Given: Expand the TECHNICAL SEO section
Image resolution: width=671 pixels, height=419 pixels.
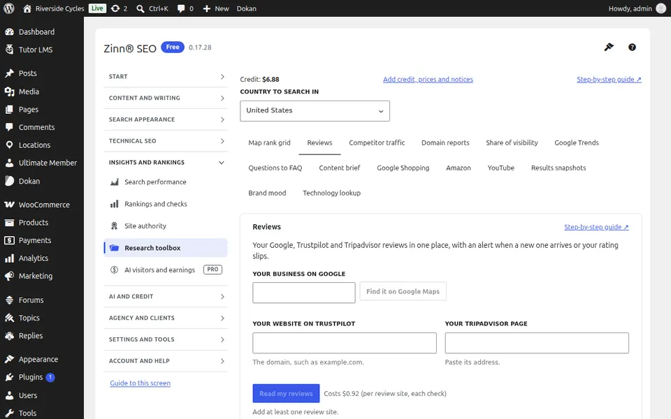Looking at the screenshot, I should tap(166, 140).
